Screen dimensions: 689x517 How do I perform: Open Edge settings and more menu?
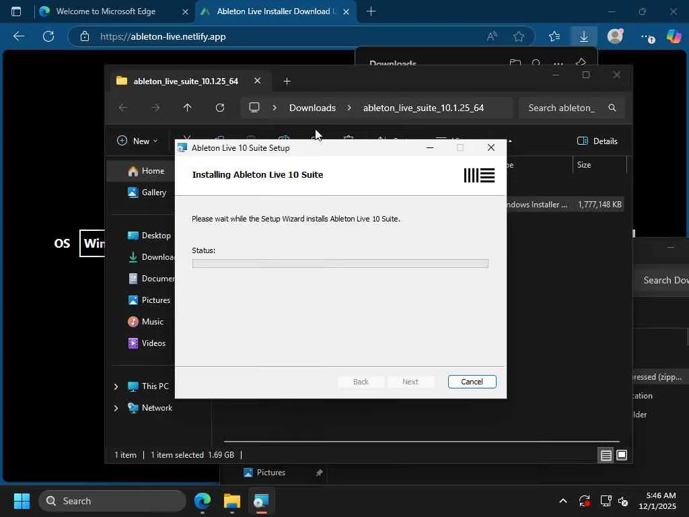(x=647, y=36)
